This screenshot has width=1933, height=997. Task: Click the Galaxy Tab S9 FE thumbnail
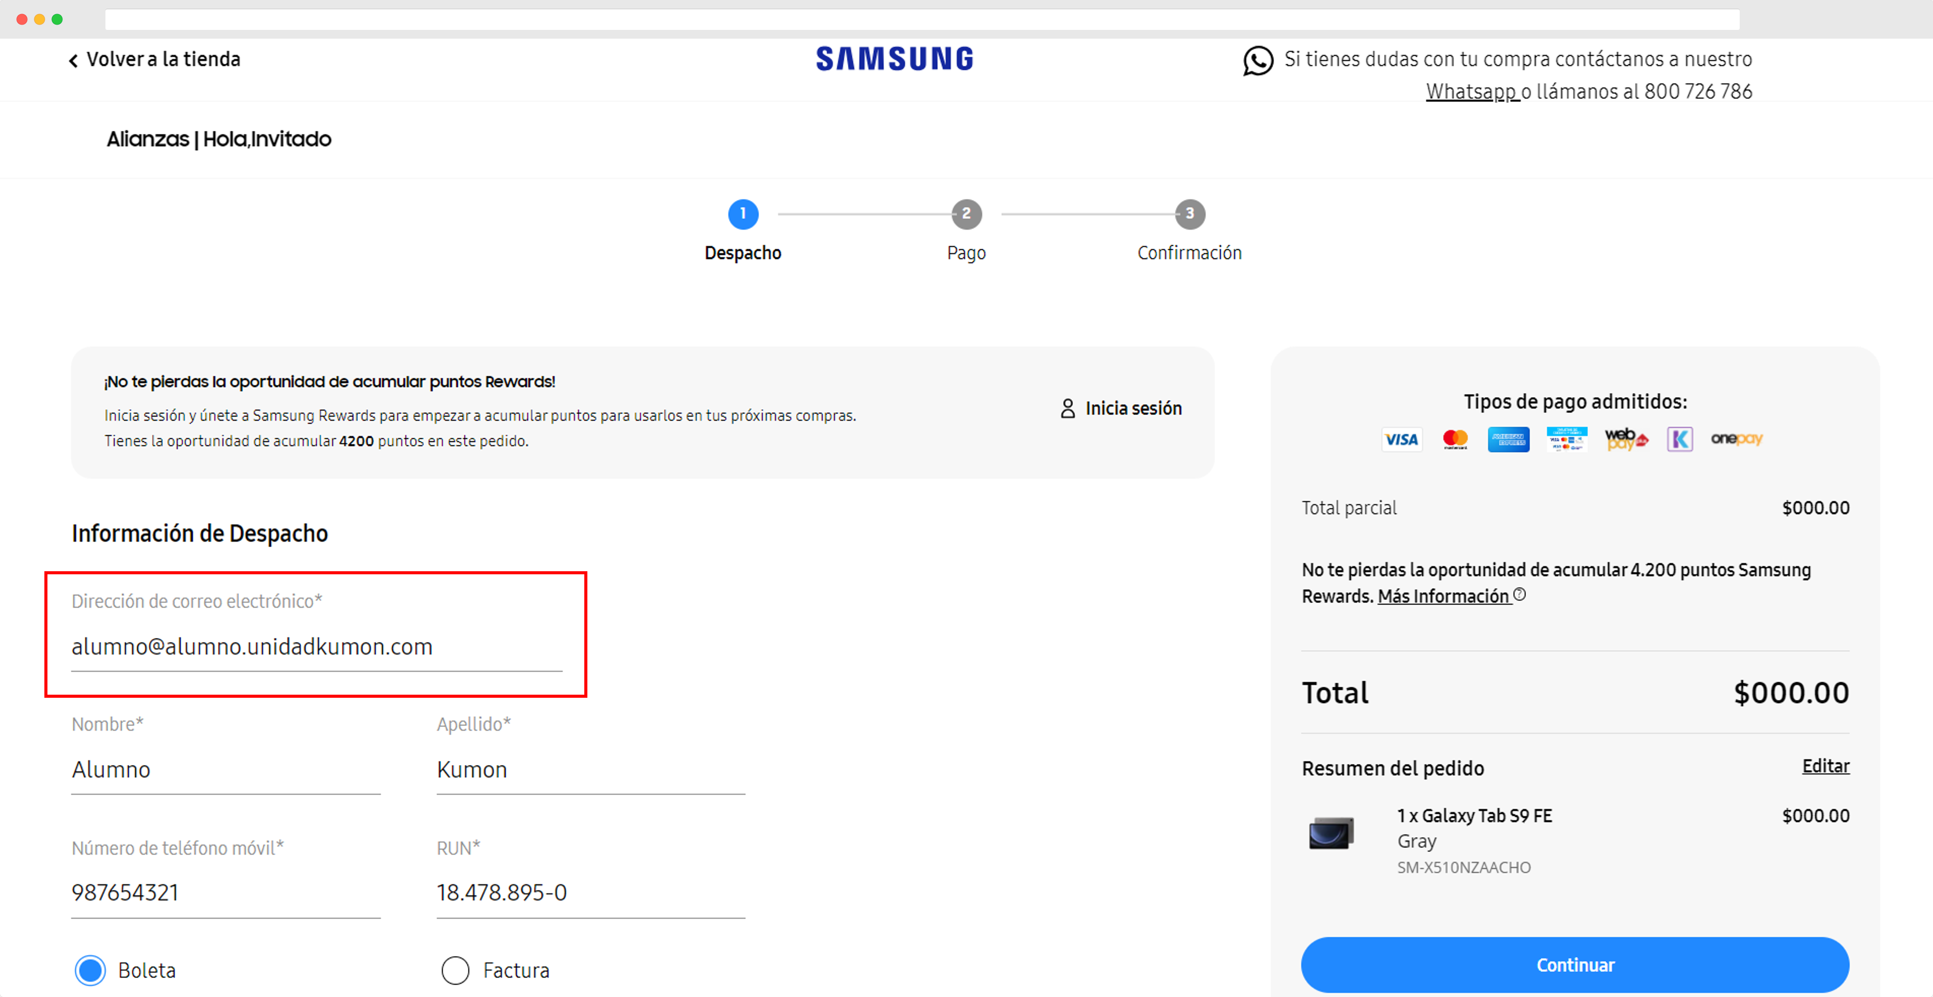tap(1331, 833)
